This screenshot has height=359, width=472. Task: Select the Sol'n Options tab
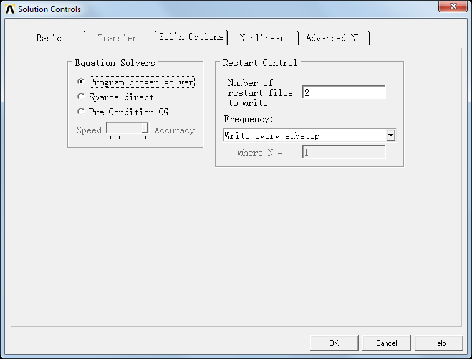point(191,37)
